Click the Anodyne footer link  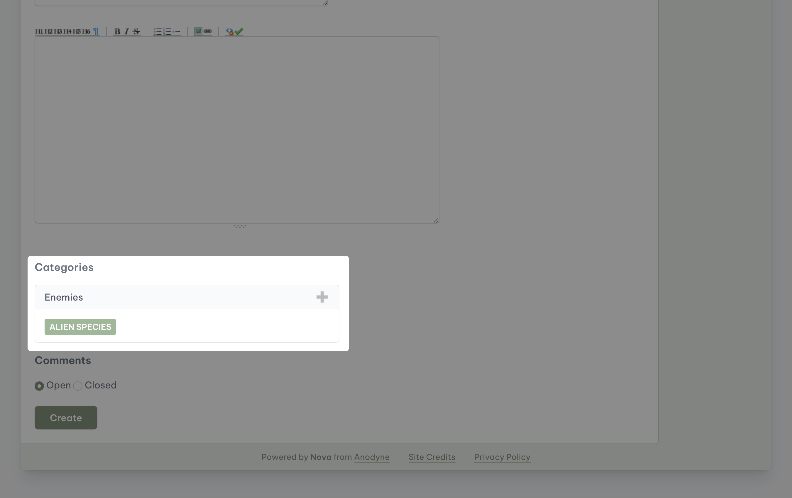pyautogui.click(x=372, y=457)
